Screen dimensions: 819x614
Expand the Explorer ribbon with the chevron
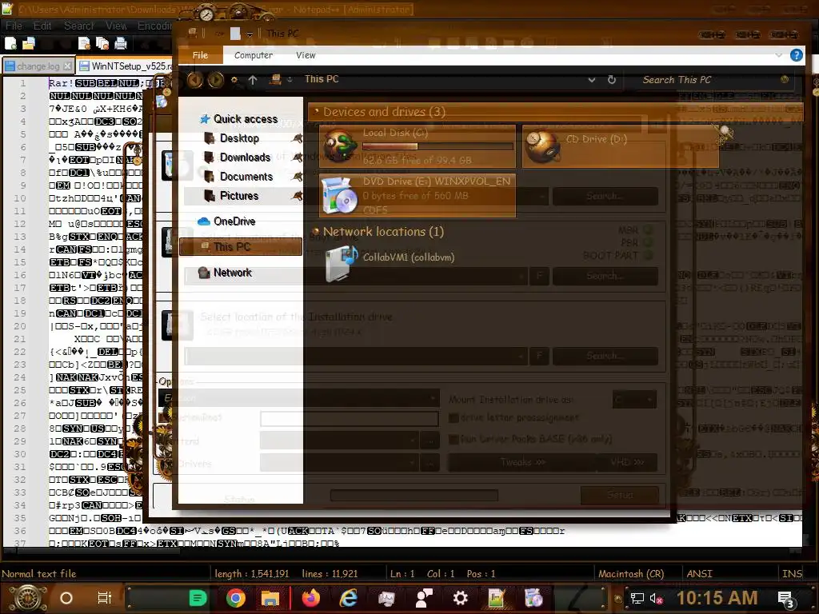(778, 55)
